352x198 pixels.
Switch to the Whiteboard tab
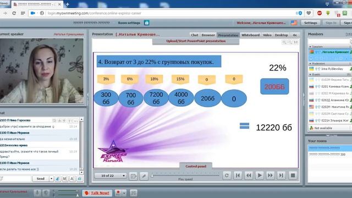[x=251, y=35]
